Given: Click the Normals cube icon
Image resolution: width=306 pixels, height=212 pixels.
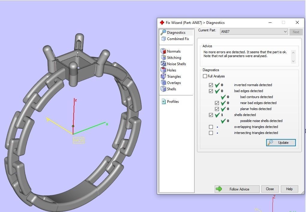Looking at the screenshot, I should 163,51.
